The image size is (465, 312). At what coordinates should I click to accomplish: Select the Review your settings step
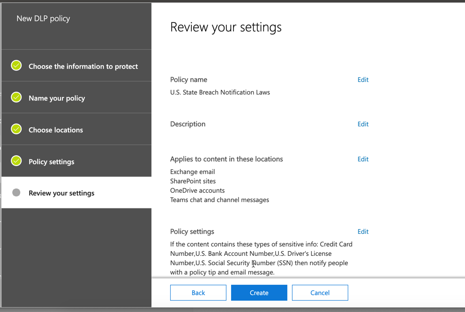[x=76, y=193]
